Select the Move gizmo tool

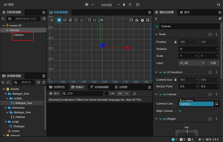click(x=59, y=20)
